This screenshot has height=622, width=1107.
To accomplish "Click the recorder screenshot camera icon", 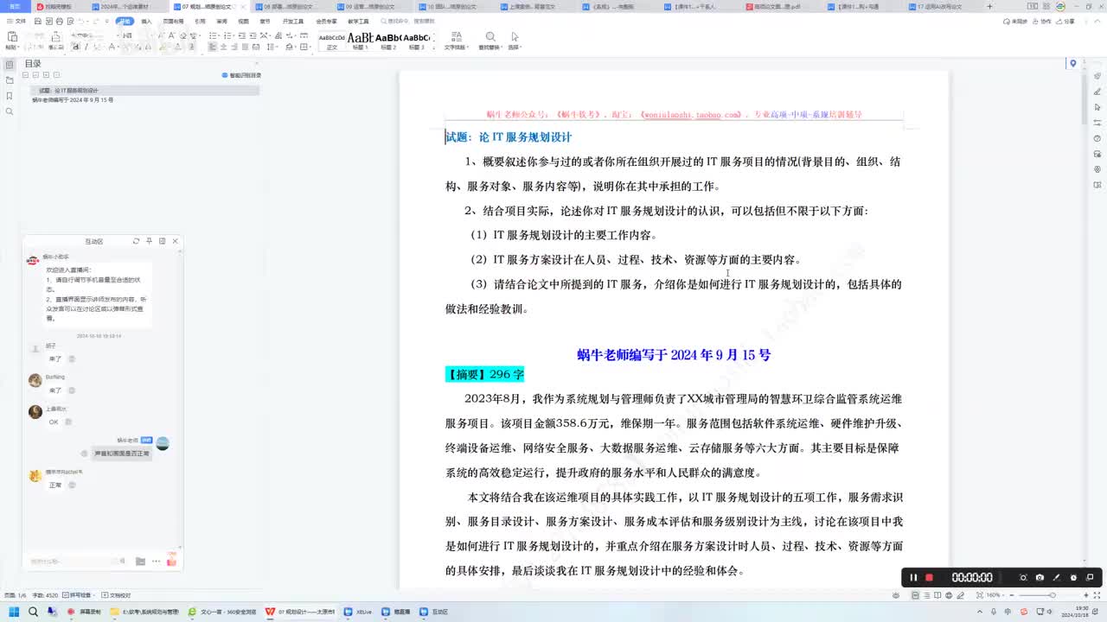I will click(x=1040, y=577).
